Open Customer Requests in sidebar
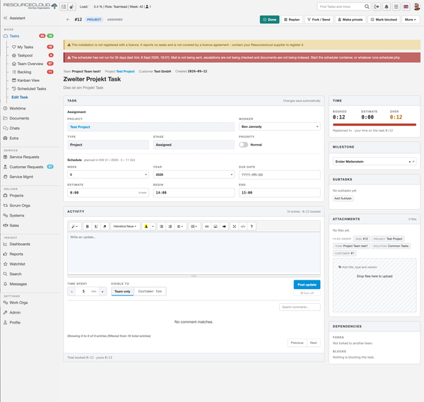Image resolution: width=424 pixels, height=402 pixels. (x=26, y=167)
